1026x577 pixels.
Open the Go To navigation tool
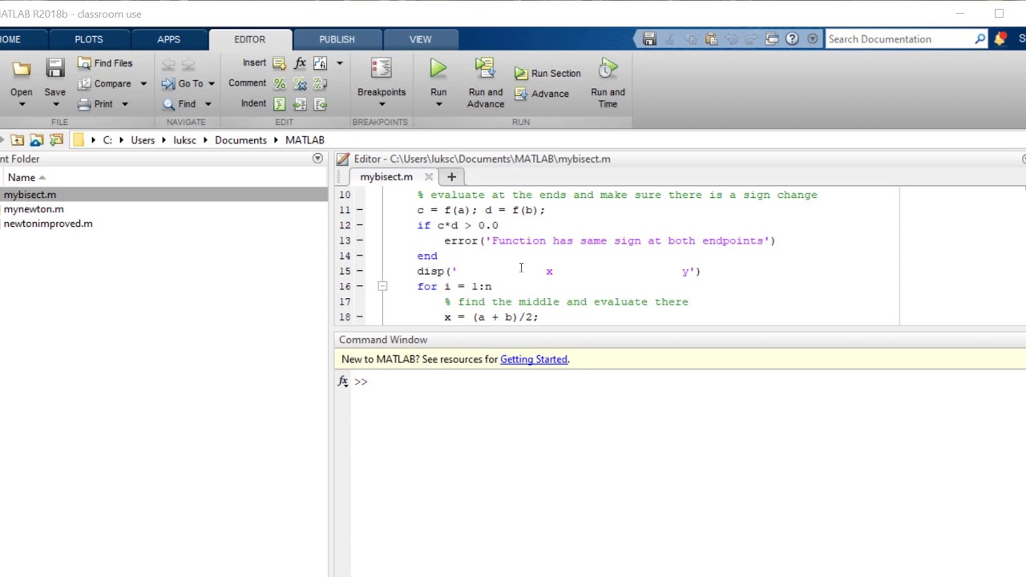[x=182, y=83]
